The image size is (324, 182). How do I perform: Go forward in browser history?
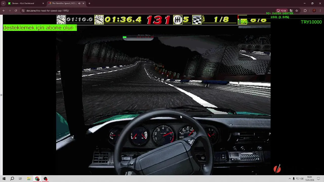(10, 11)
